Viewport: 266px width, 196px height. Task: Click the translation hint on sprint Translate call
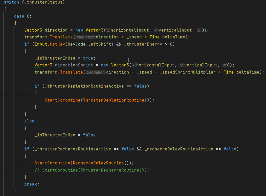pos(96,72)
